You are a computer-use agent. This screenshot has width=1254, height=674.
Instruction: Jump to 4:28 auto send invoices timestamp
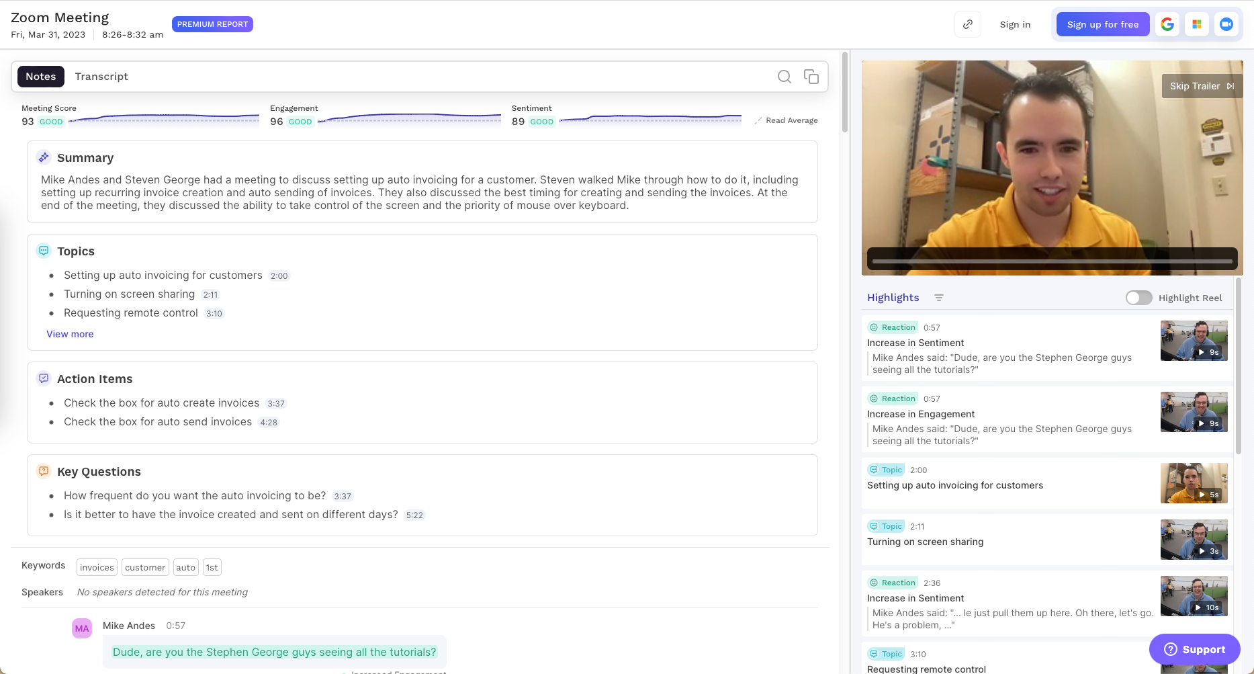pyautogui.click(x=269, y=423)
